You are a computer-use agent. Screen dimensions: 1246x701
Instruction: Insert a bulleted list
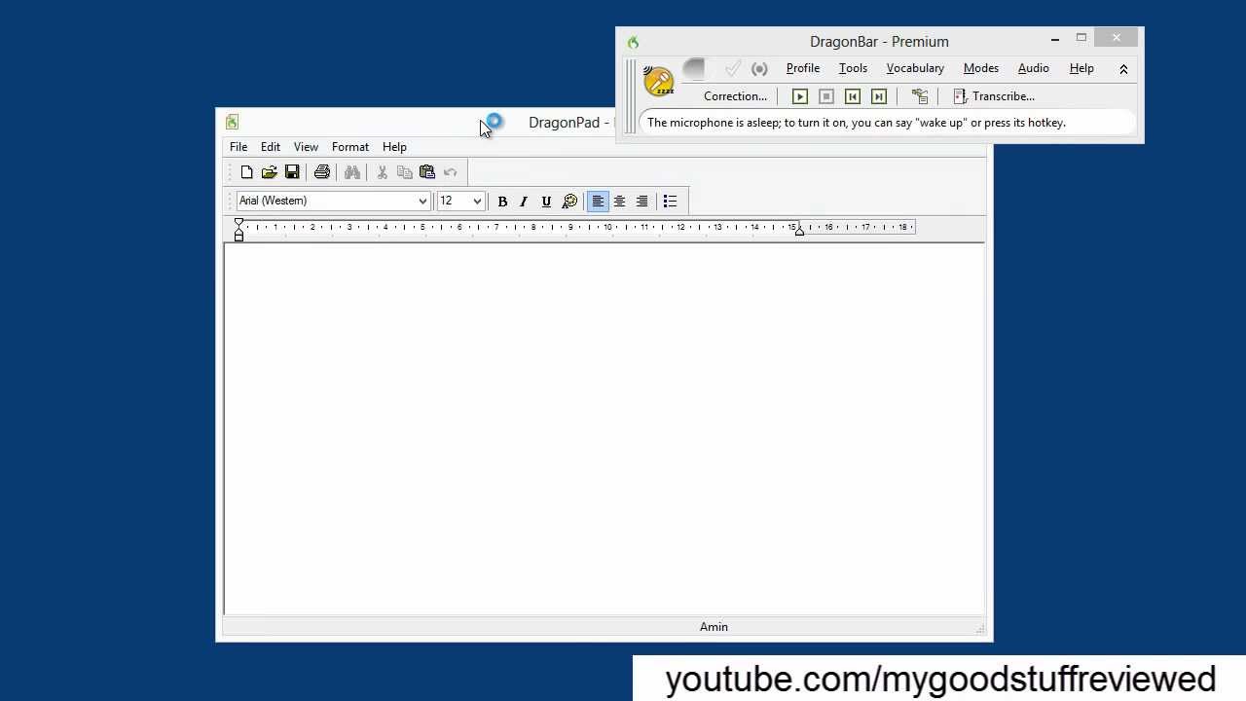(670, 202)
